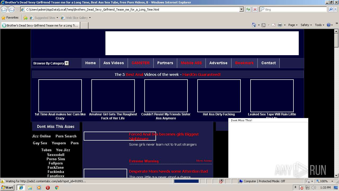Viewport: 339px width, 191px height.
Task: Click the 1:33 PM system clock
Action: [x=325, y=188]
